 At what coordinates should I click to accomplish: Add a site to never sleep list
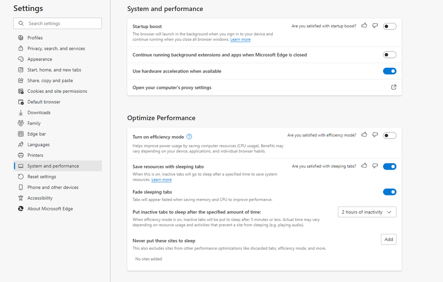[x=388, y=239]
